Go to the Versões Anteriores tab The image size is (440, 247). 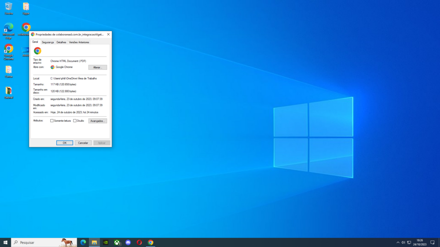79,42
